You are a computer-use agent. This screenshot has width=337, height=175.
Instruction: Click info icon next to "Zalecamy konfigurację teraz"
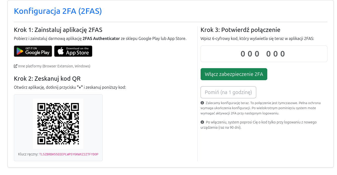click(x=202, y=103)
